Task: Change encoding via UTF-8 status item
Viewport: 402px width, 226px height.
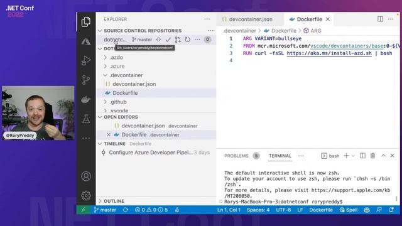Action: tap(283, 210)
